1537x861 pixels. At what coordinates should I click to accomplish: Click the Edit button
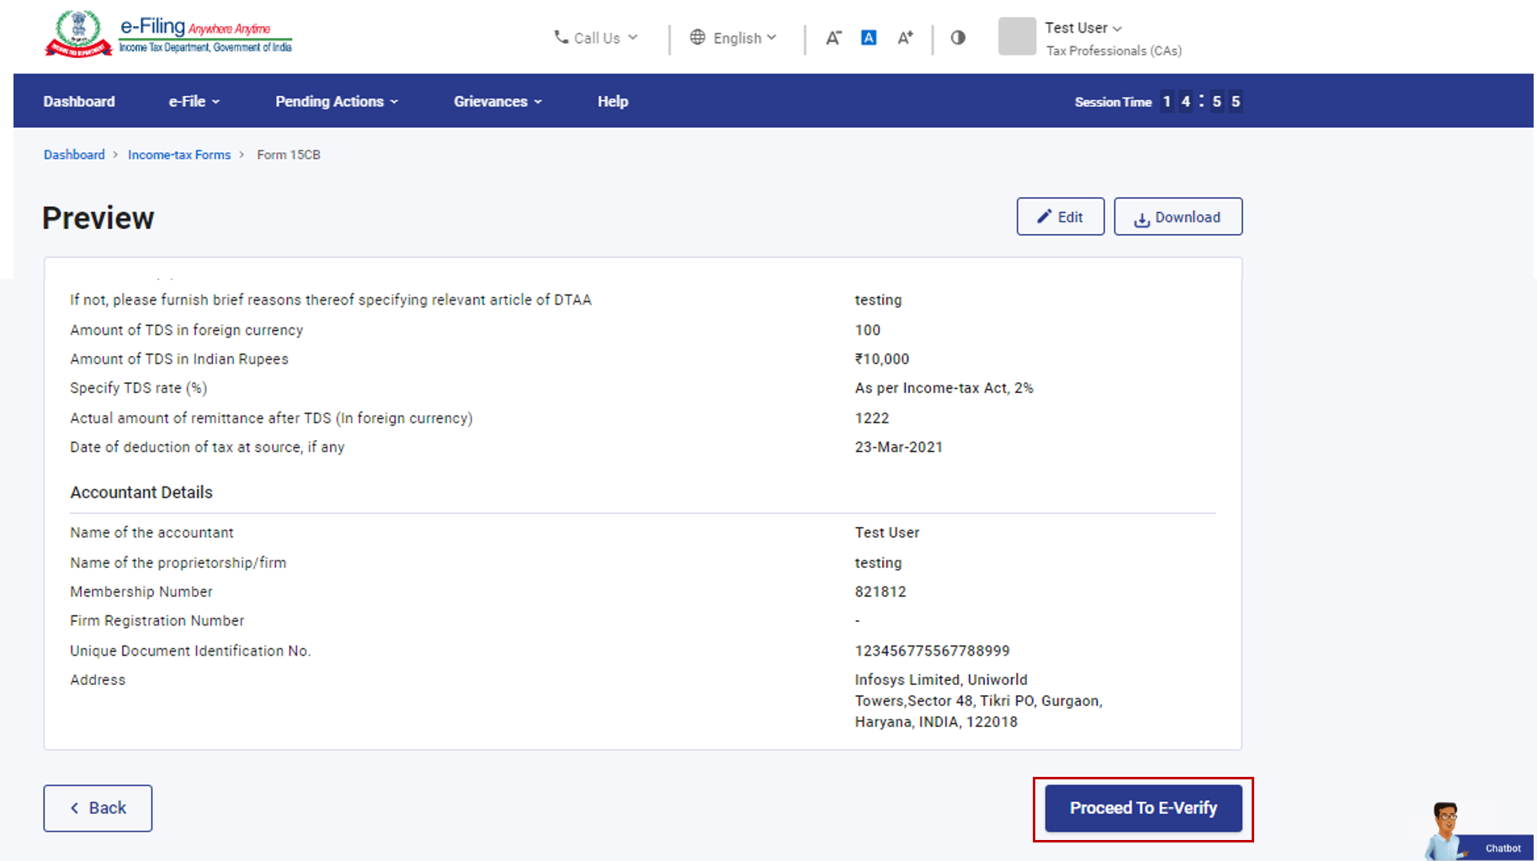click(1060, 217)
